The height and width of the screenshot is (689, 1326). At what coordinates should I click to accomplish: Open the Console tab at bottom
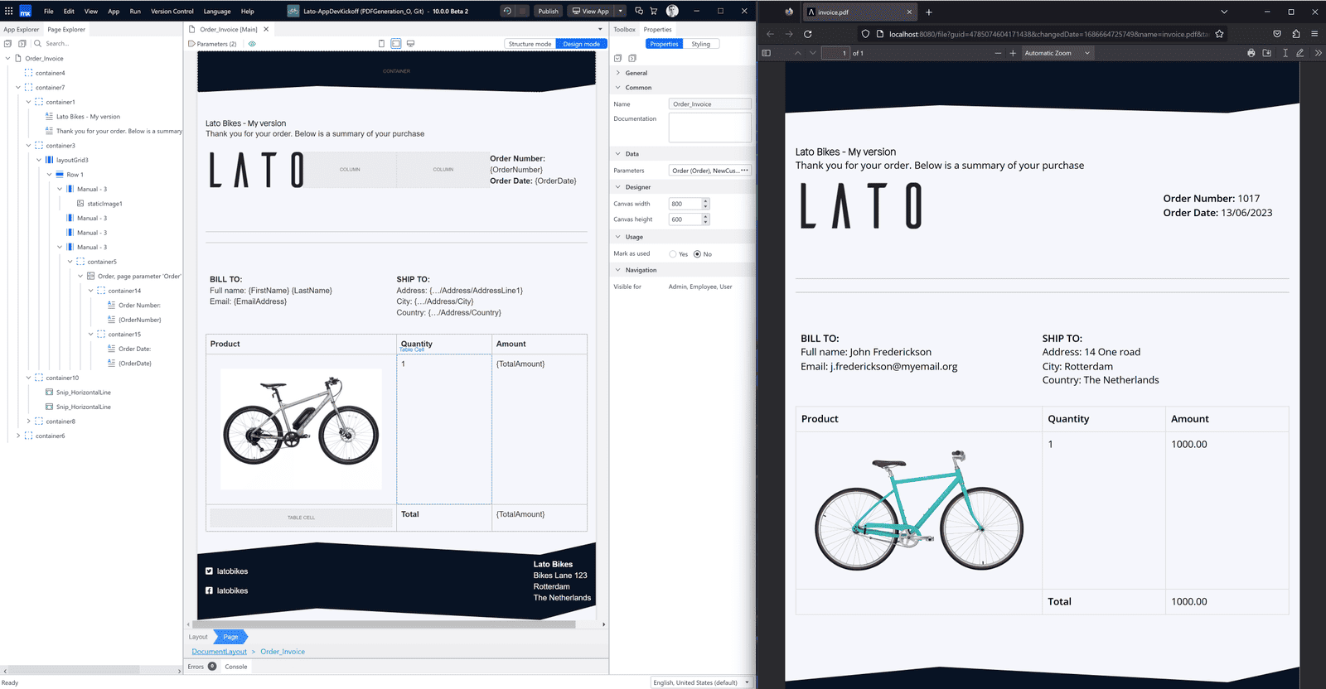coord(236,667)
